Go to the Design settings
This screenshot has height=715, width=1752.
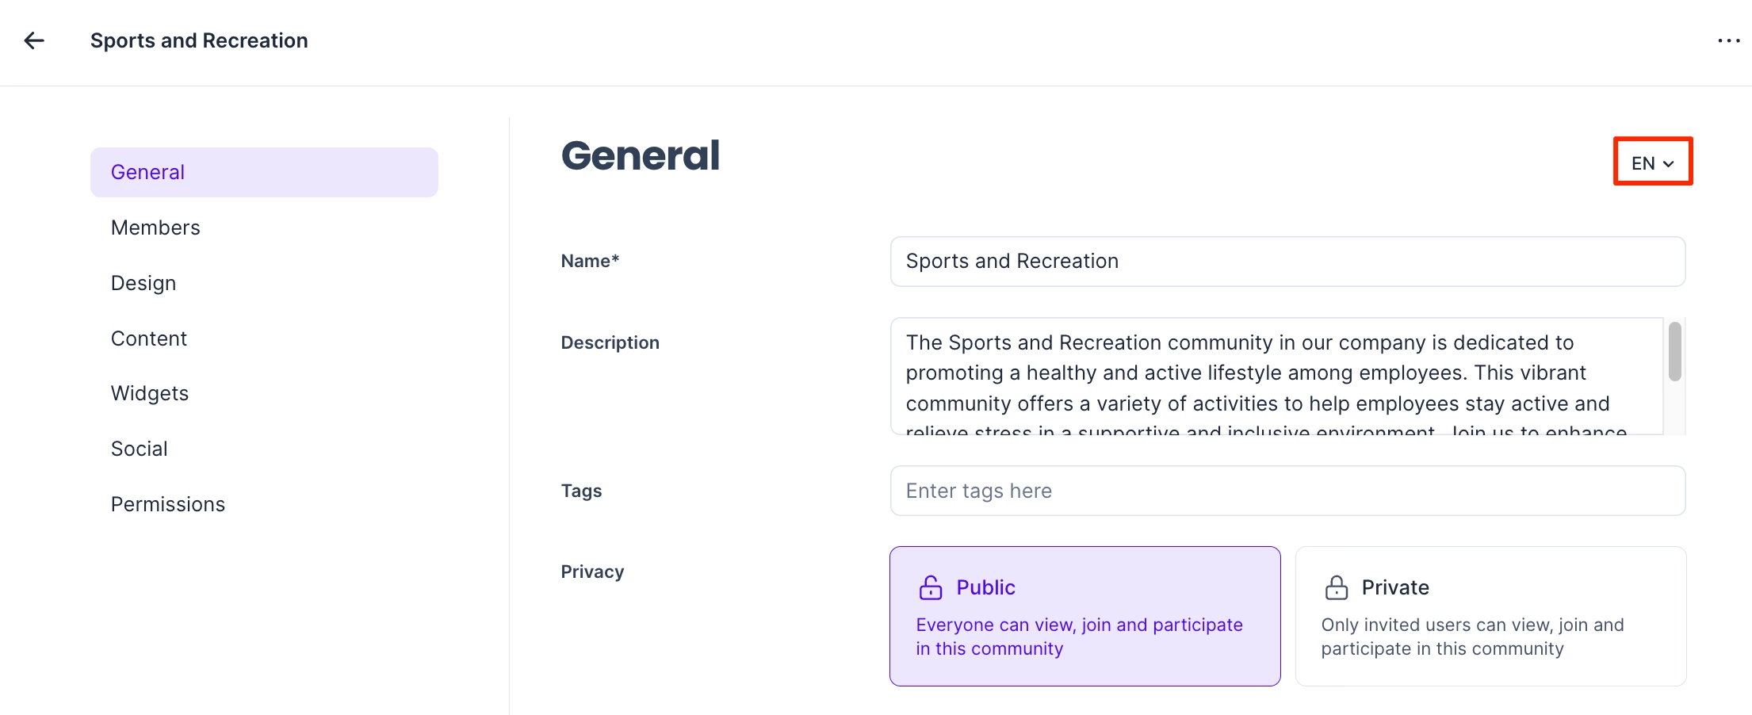tap(143, 283)
